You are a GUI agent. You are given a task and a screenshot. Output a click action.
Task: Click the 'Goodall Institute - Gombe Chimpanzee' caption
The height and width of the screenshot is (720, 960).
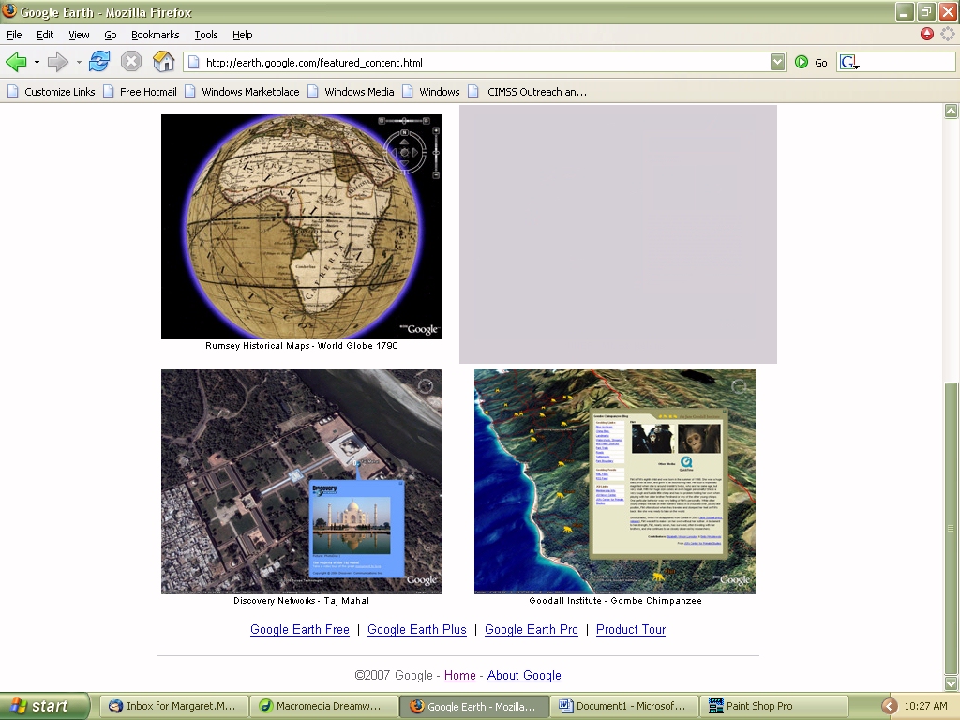(x=615, y=601)
